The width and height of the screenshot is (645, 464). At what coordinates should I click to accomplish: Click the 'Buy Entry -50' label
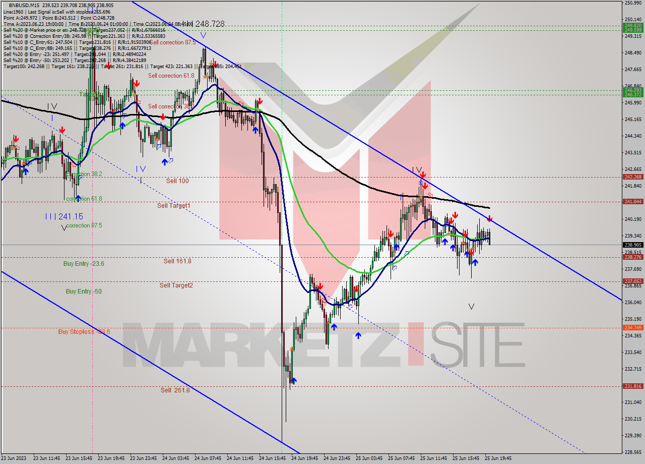tap(84, 291)
